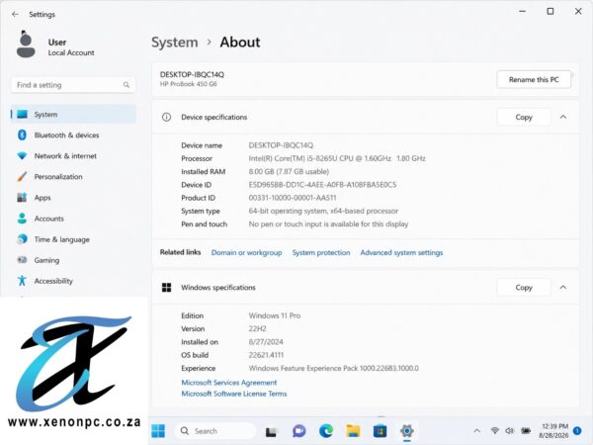Viewport: 593px width, 445px height.
Task: Select System in the sidebar
Action: click(73, 115)
